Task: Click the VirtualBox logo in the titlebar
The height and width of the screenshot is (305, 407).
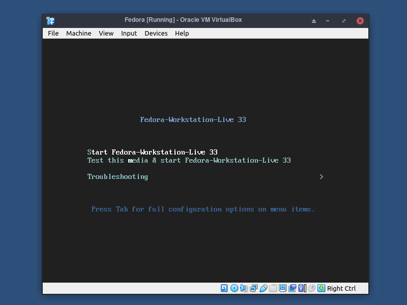Action: click(49, 20)
